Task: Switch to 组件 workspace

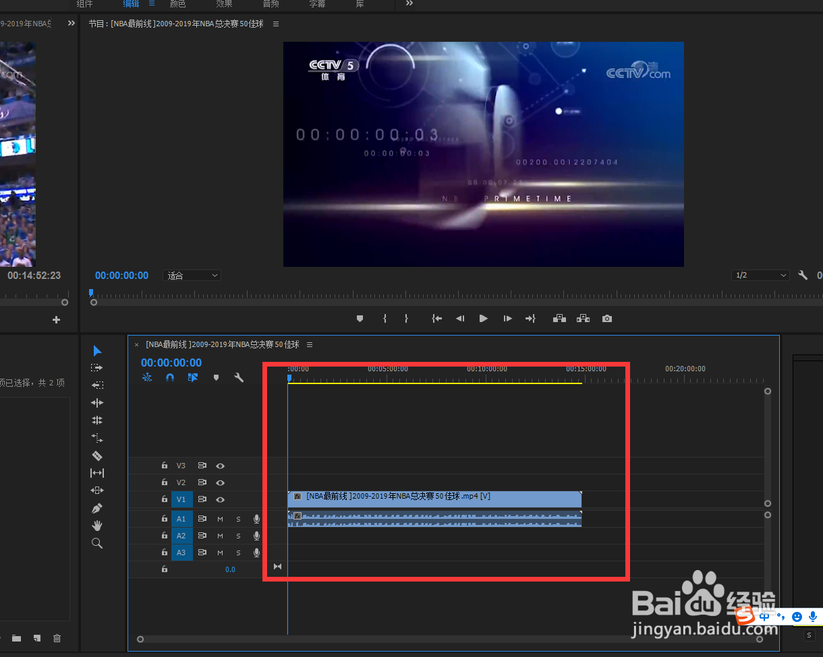Action: click(x=84, y=3)
